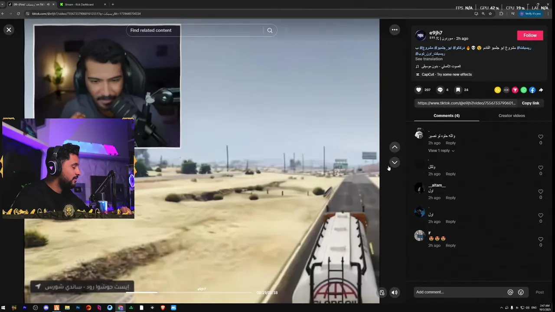
Task: Open Photoshop from the taskbar
Action: point(78,308)
